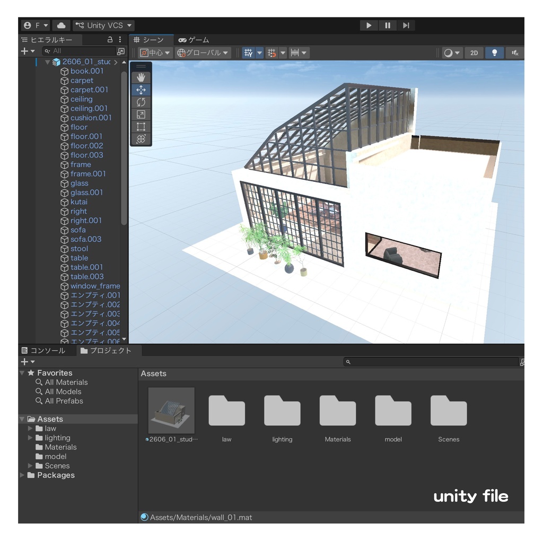Expand the Scenes folder in tree
The width and height of the screenshot is (543, 543).
pos(30,466)
